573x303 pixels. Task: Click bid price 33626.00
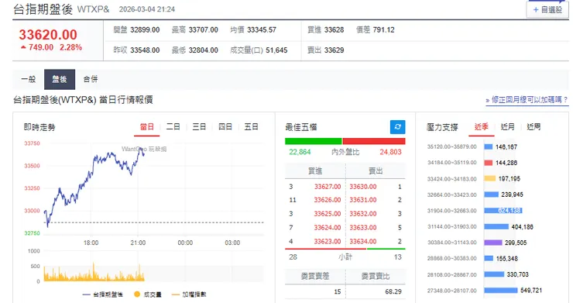tap(328, 200)
